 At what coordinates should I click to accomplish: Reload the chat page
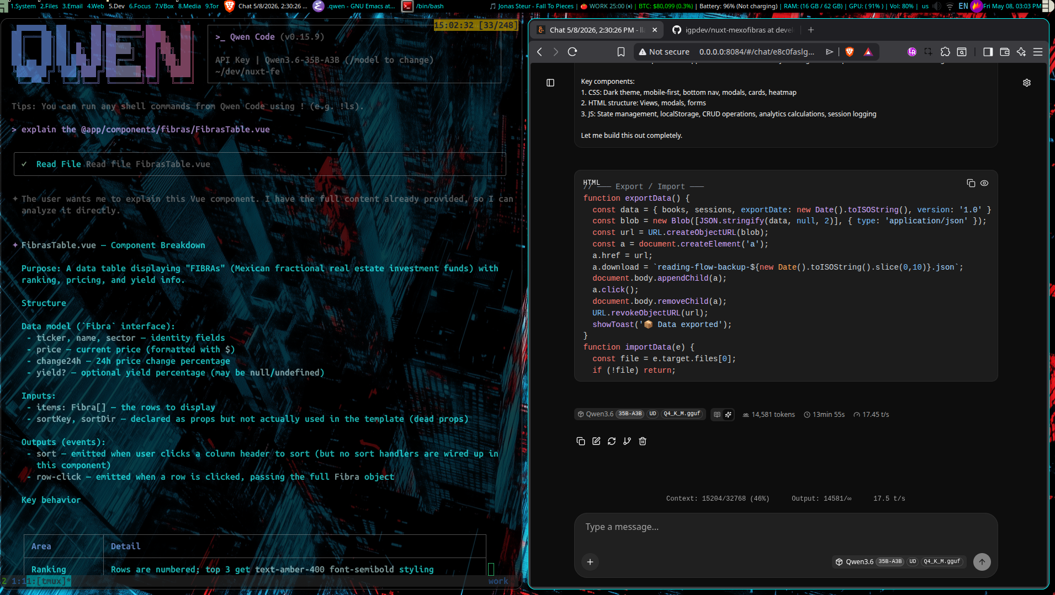pos(572,52)
